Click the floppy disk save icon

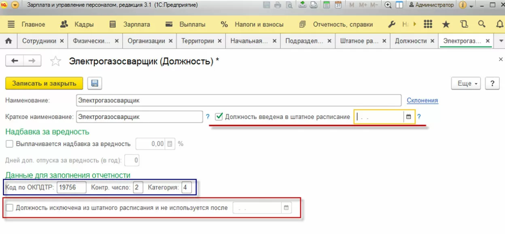[x=95, y=84]
